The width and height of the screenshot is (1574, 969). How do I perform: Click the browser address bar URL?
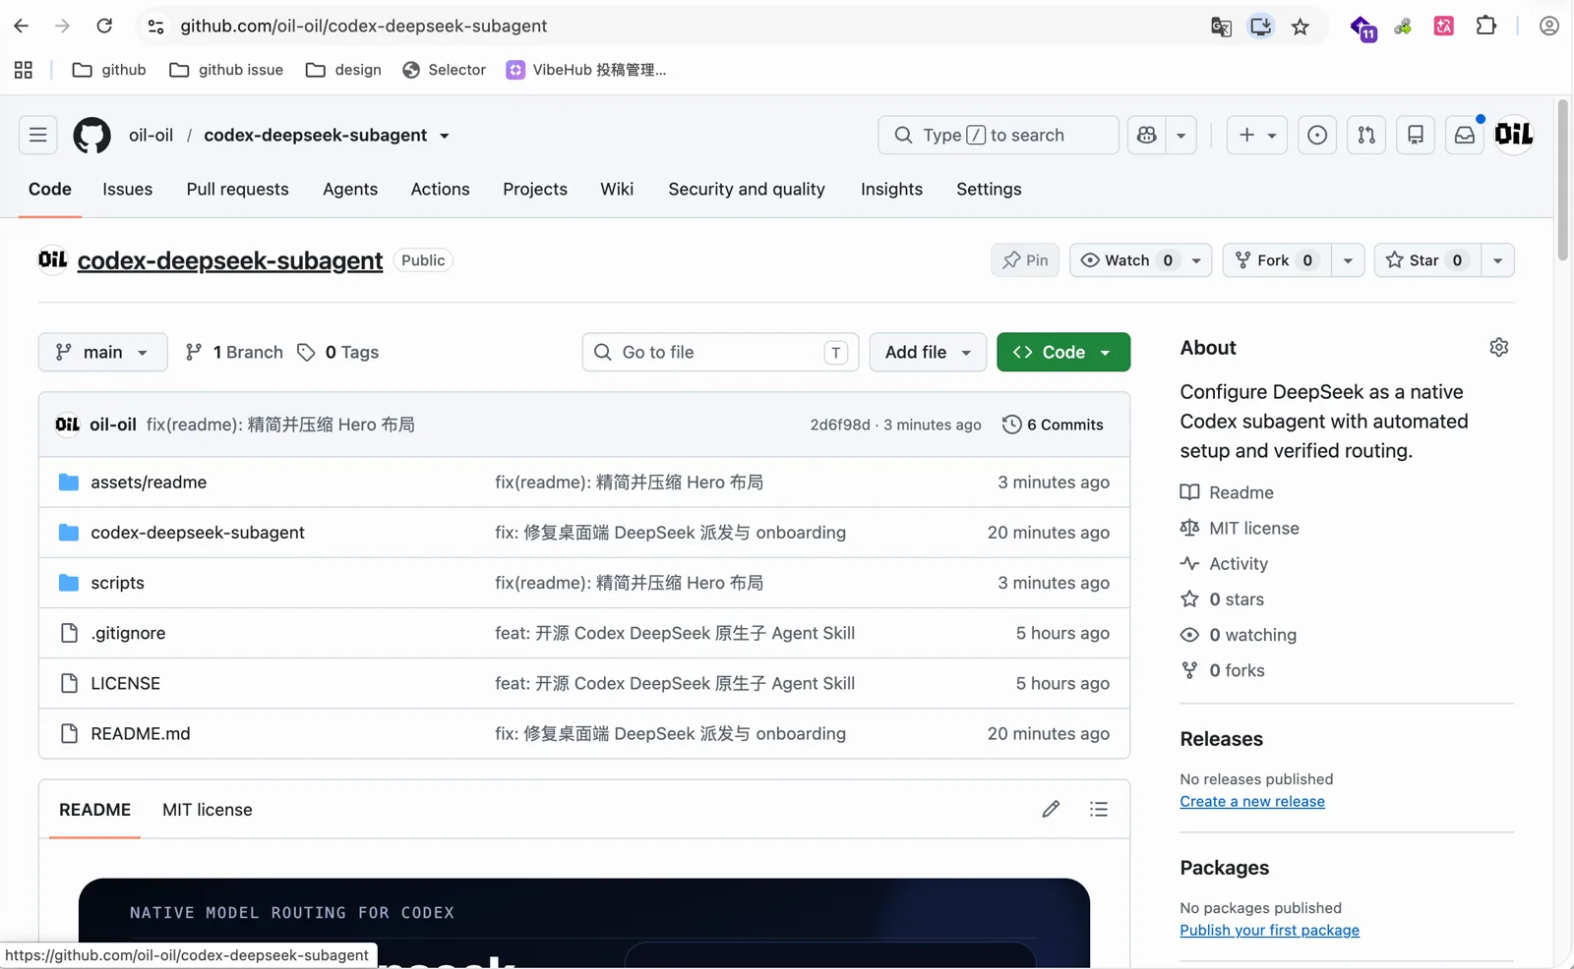pyautogui.click(x=364, y=27)
